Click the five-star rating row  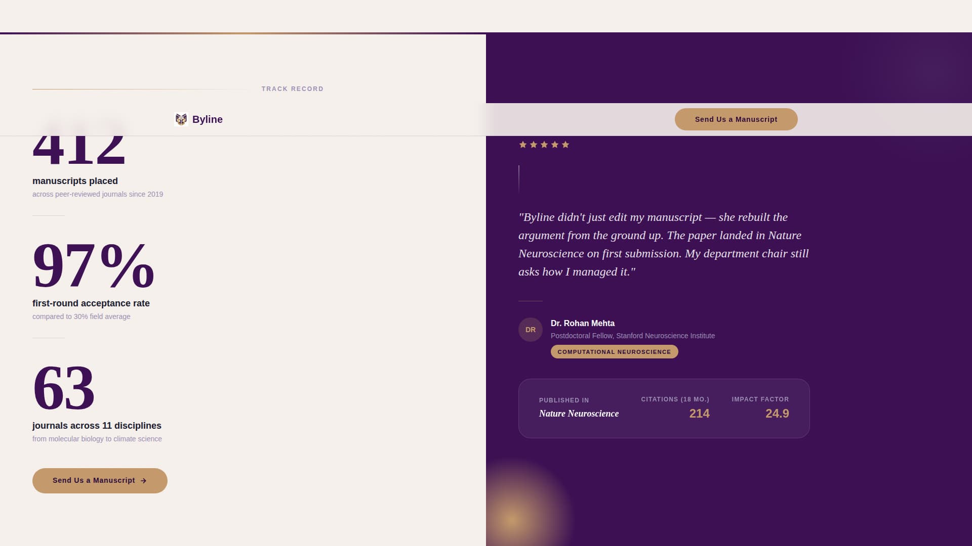pos(544,145)
